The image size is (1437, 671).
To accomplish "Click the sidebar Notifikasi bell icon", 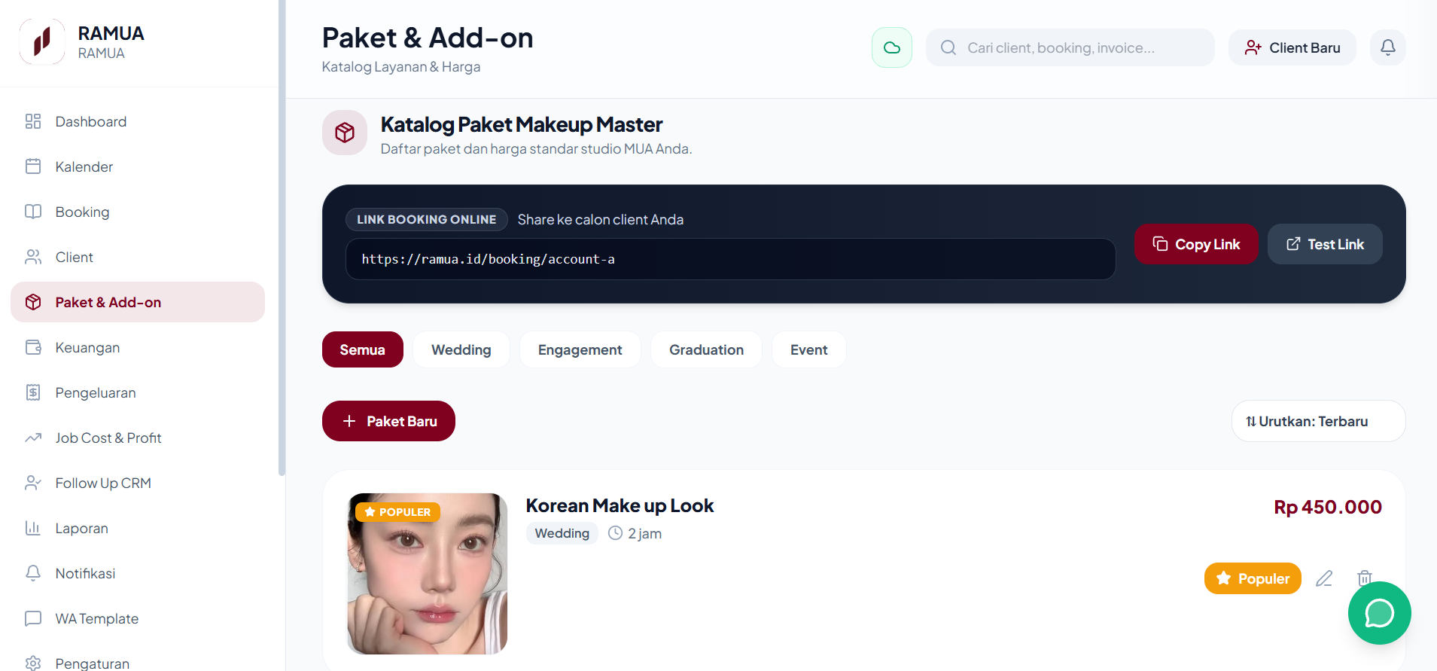I will pyautogui.click(x=33, y=573).
